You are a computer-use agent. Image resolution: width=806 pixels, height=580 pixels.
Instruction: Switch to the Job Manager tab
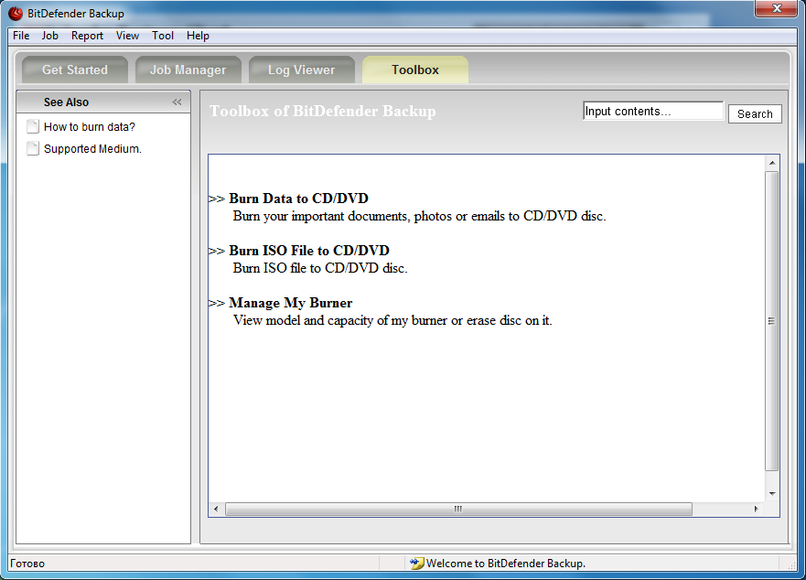[188, 70]
